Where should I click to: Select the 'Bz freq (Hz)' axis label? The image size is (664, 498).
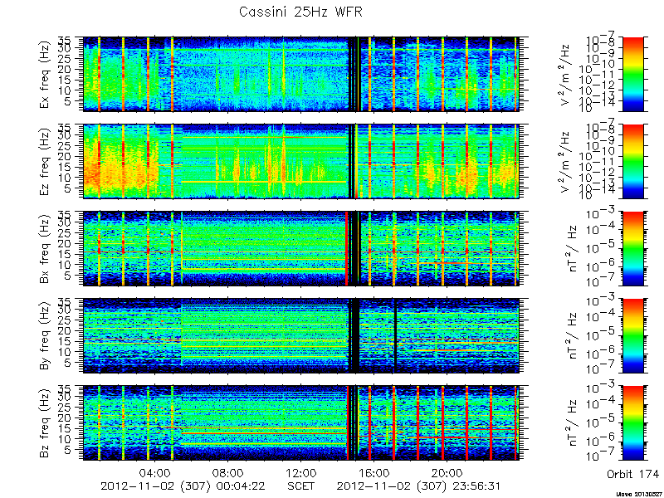(x=45, y=423)
